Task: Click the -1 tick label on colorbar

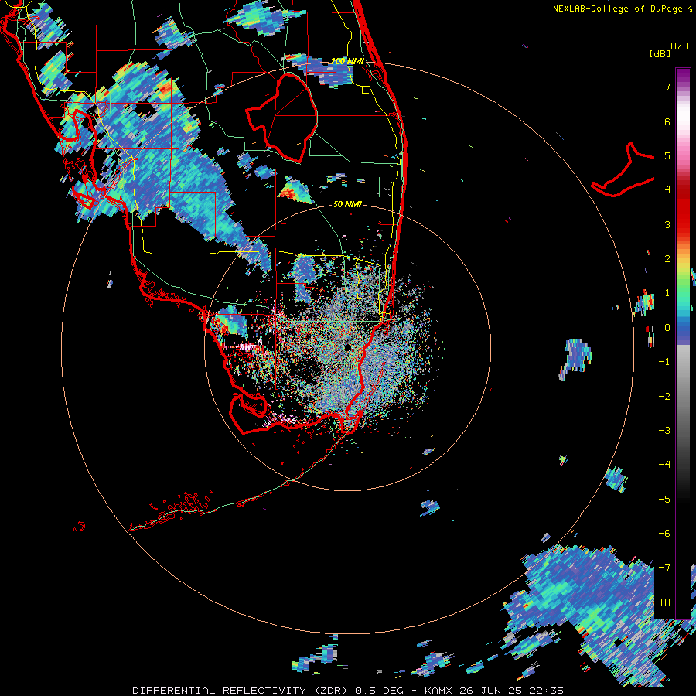Action: (x=664, y=362)
